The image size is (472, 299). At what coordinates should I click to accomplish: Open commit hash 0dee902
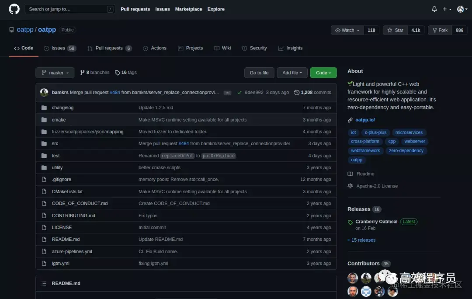click(254, 92)
